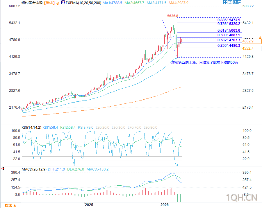Screen dimensions: 262x208
Task: Select the 0.236 \ 4480.3 Fibonacci level
Action: [x=229, y=46]
